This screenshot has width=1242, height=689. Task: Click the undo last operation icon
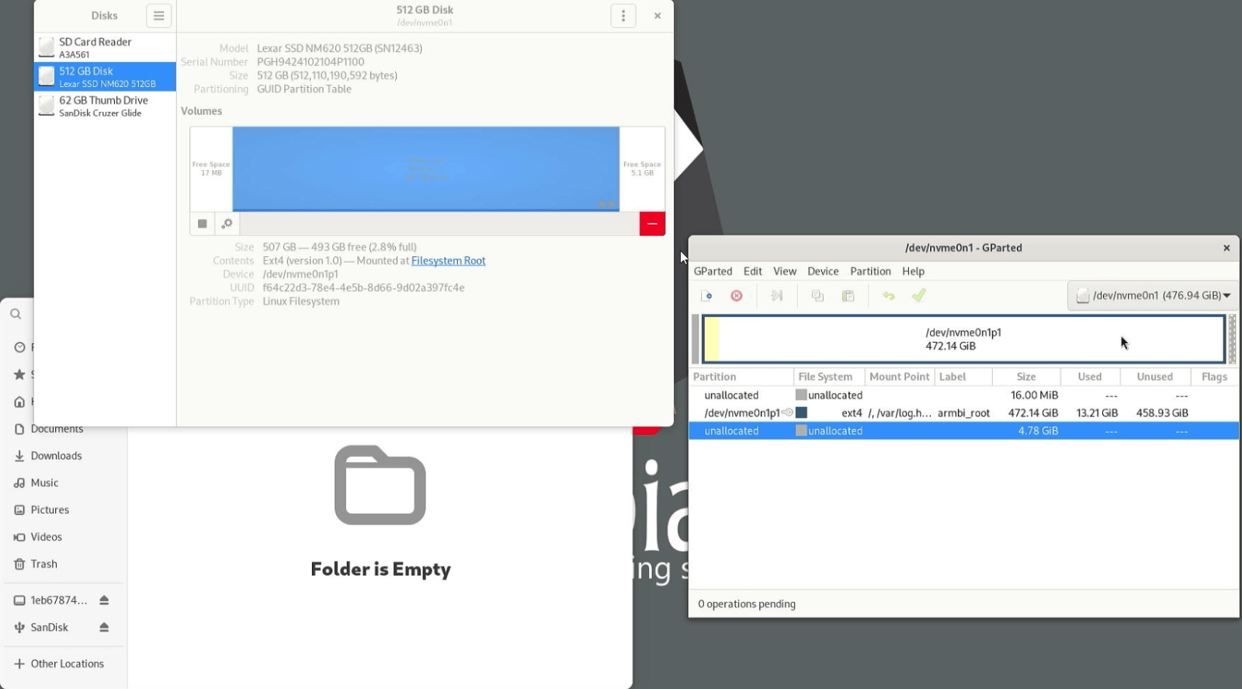click(x=889, y=296)
